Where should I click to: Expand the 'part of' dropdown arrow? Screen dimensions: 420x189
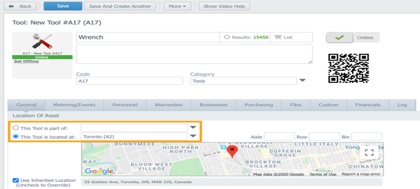click(x=193, y=127)
